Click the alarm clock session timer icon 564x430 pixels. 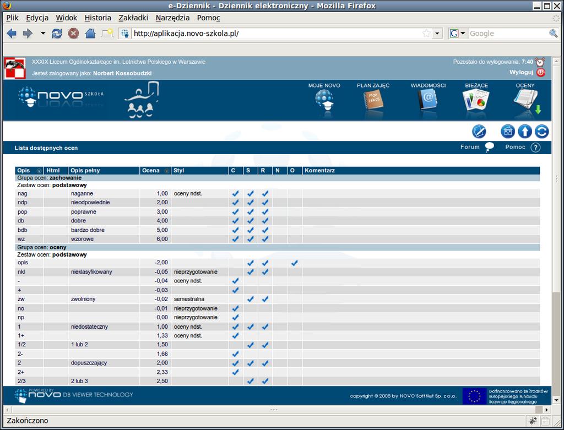point(540,62)
